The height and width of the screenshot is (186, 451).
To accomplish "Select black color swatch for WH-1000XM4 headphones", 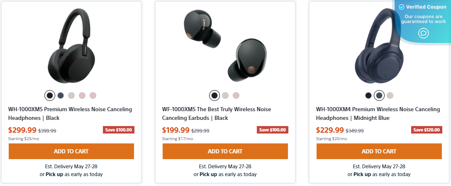I will click(x=368, y=95).
